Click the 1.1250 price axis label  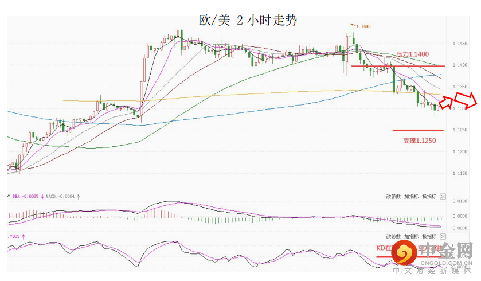pos(460,130)
